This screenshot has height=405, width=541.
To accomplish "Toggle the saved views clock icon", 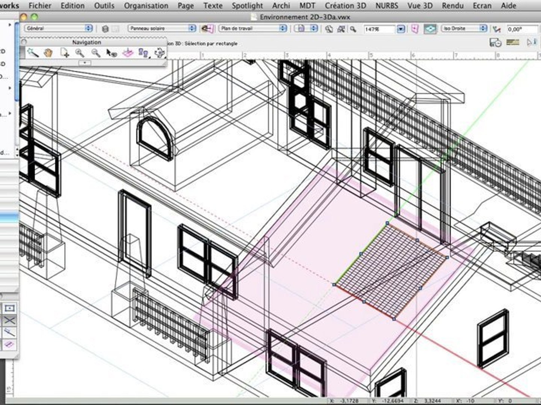I will point(496,43).
